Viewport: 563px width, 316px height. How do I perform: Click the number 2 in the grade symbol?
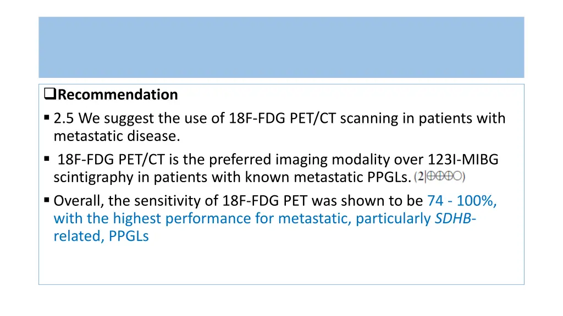click(421, 176)
